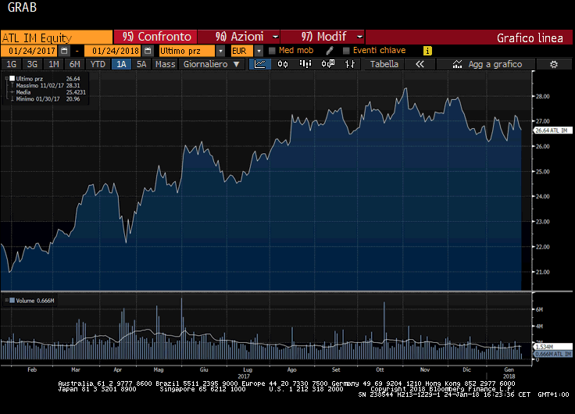575x414 pixels.
Task: Select the OHLC bars chart icon
Action: coord(350,64)
